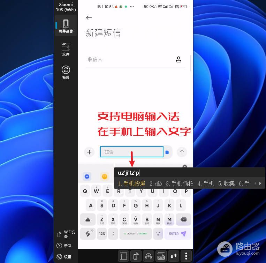Toggle the Shift key on the keyboard
Viewport: 266px width, 263px height.
click(x=88, y=219)
